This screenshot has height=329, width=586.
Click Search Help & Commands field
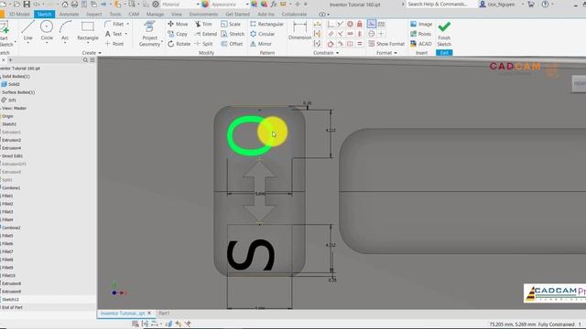click(440, 4)
